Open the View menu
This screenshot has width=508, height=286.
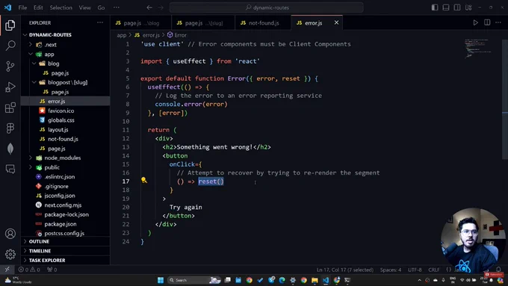[x=84, y=7]
